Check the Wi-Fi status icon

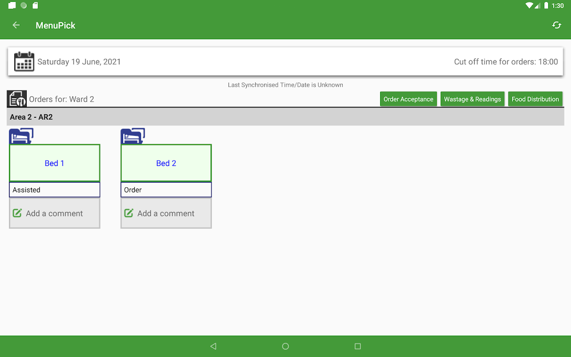pos(530,5)
